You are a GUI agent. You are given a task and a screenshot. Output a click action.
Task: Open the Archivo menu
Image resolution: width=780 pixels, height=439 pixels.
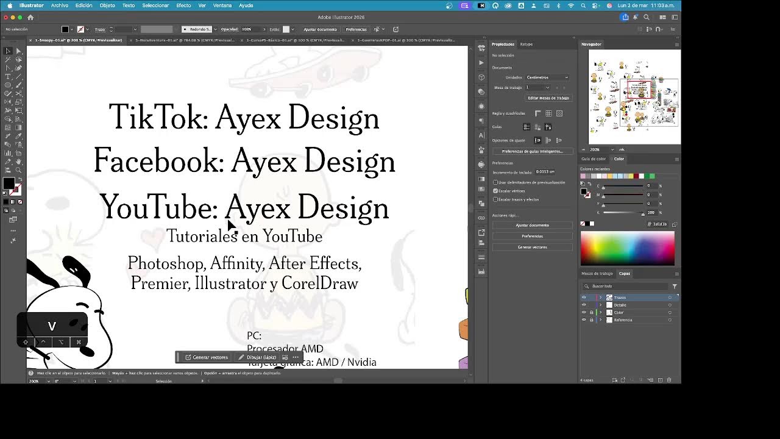click(x=60, y=5)
